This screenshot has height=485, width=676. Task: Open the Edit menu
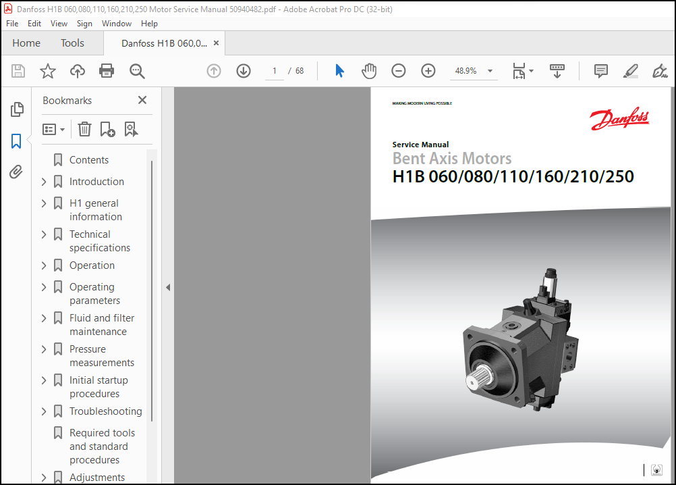[x=34, y=23]
